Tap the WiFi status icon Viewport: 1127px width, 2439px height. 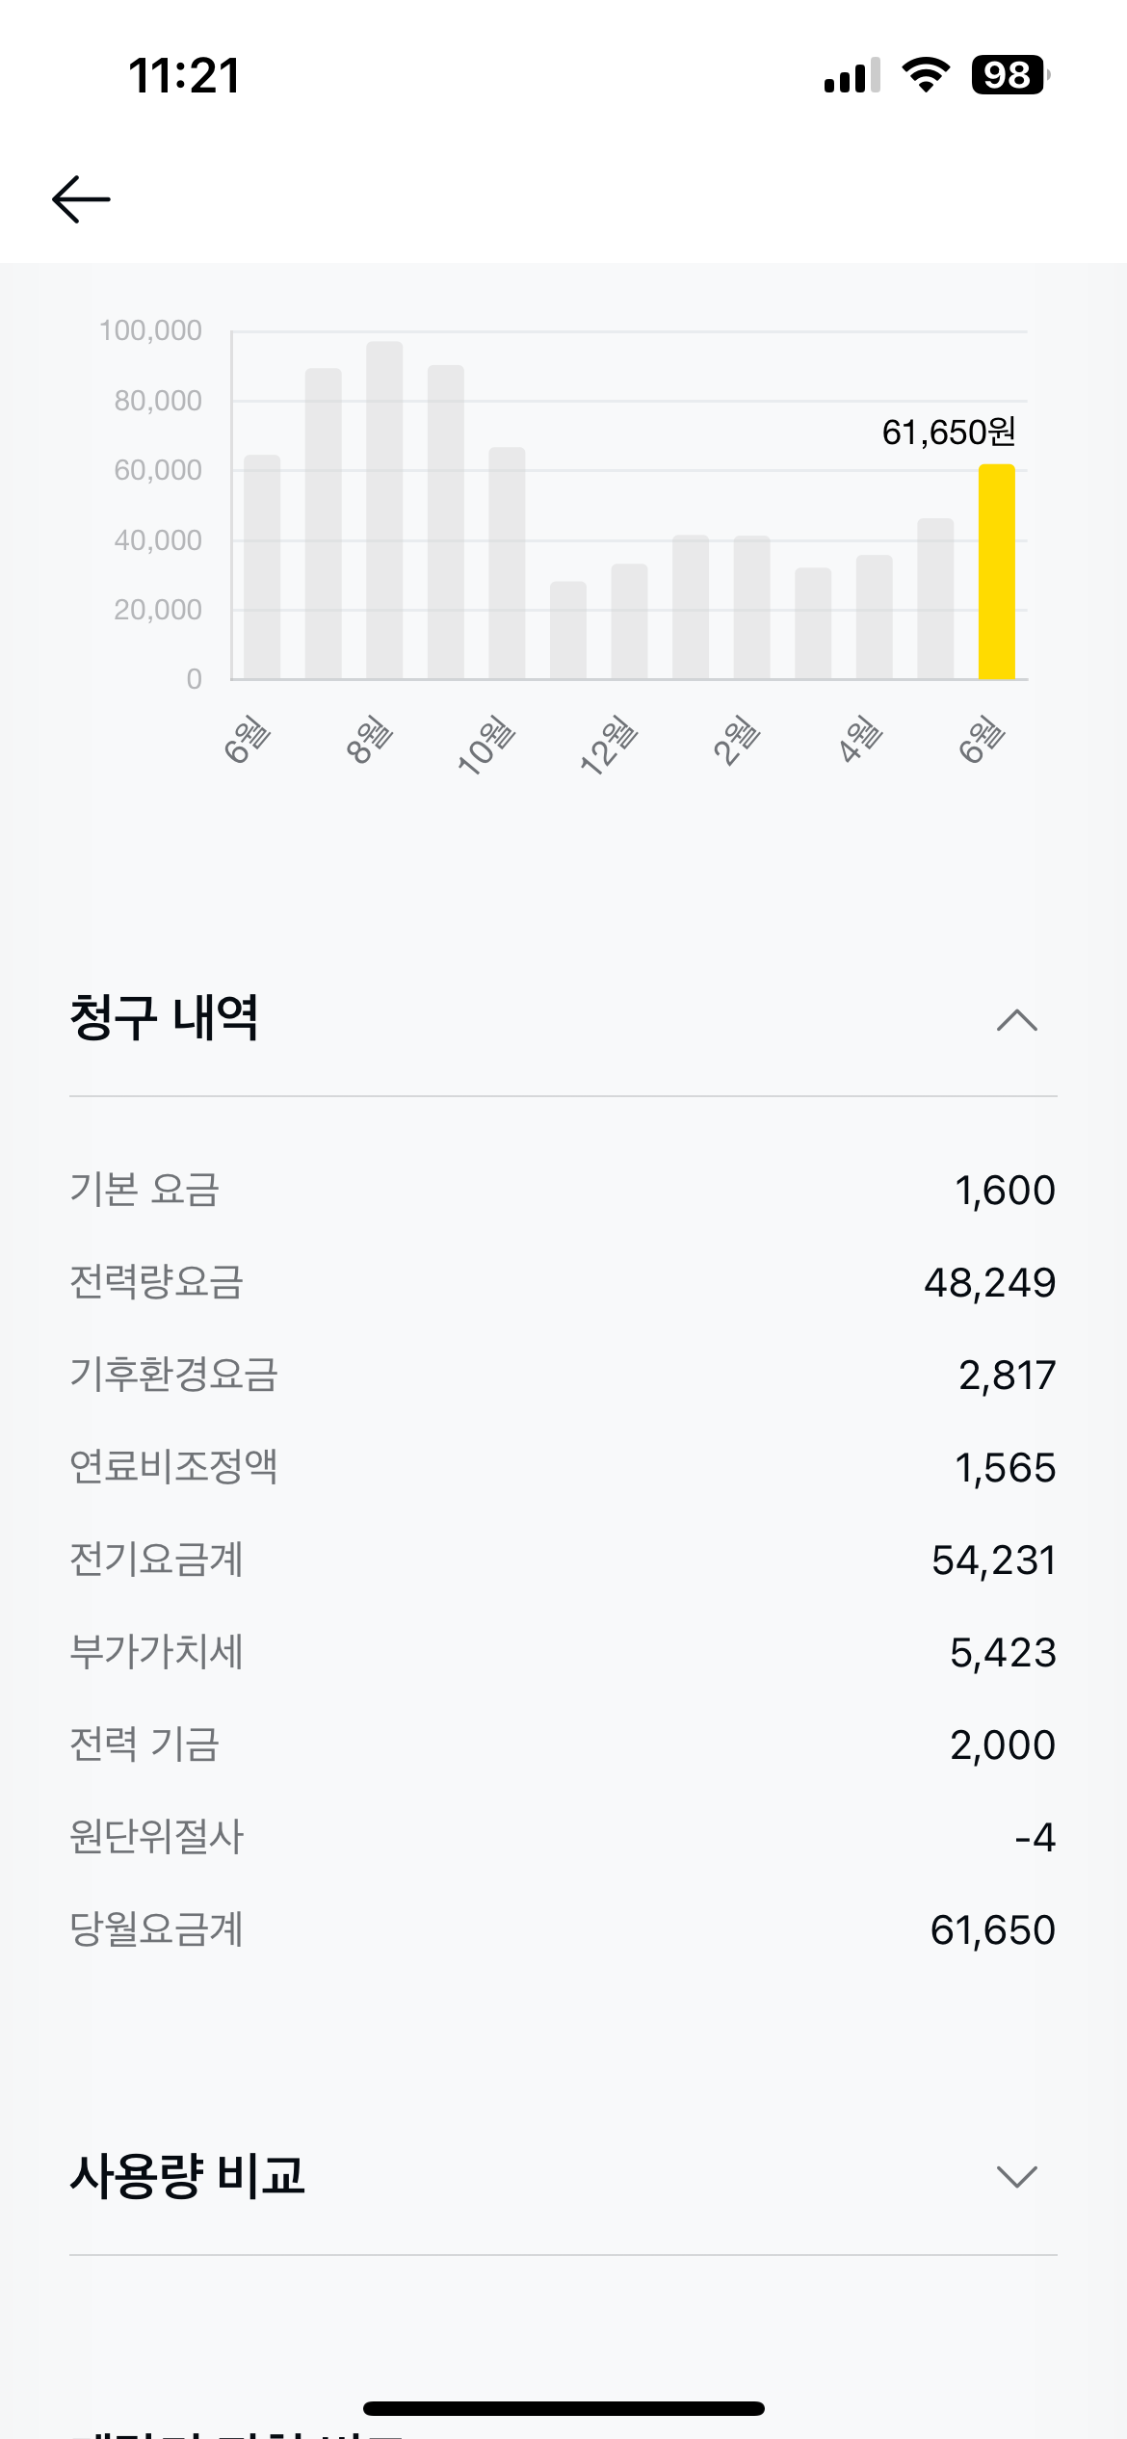(926, 75)
